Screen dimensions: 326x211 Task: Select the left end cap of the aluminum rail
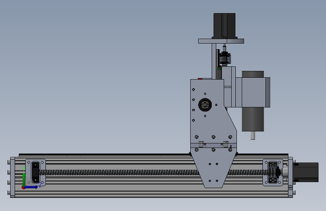tap(12, 177)
